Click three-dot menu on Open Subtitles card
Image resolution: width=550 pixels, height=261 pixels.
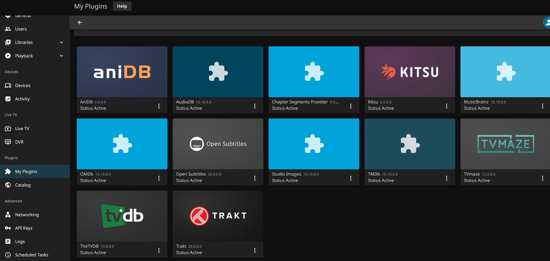pyautogui.click(x=255, y=178)
